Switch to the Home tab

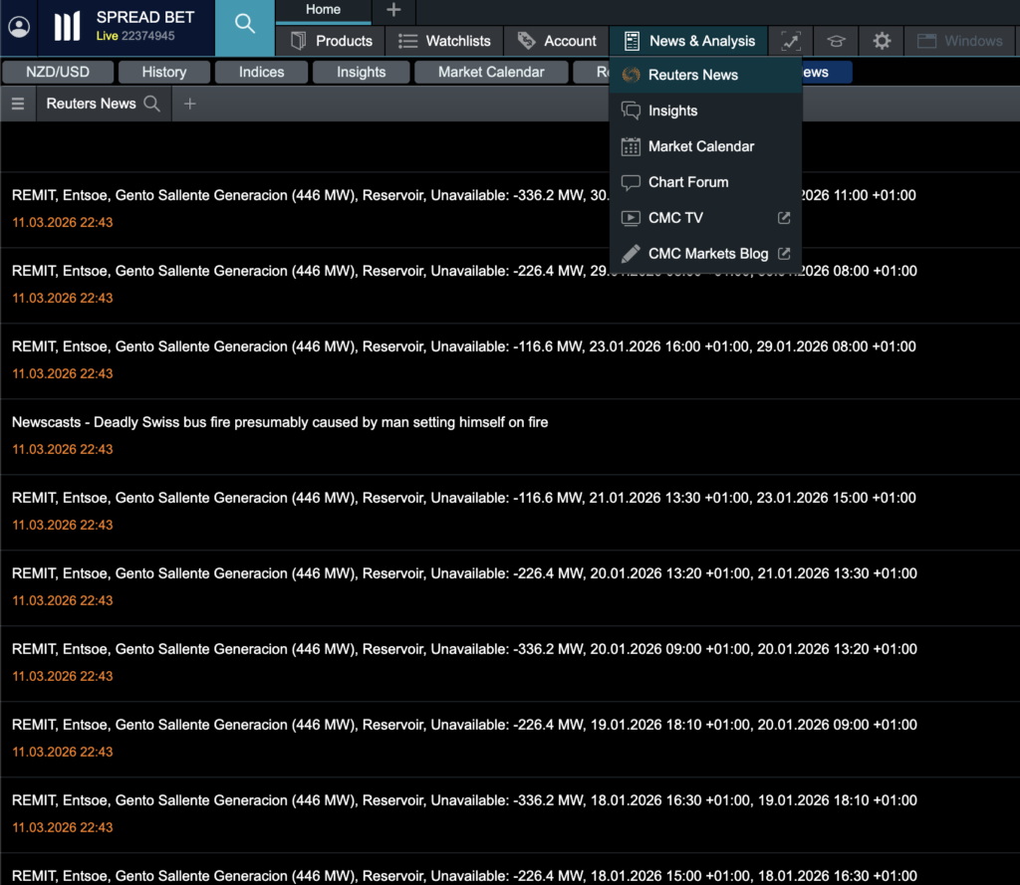tap(323, 12)
